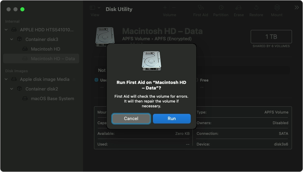
Task: Click Run to start First Aid
Action: point(171,118)
